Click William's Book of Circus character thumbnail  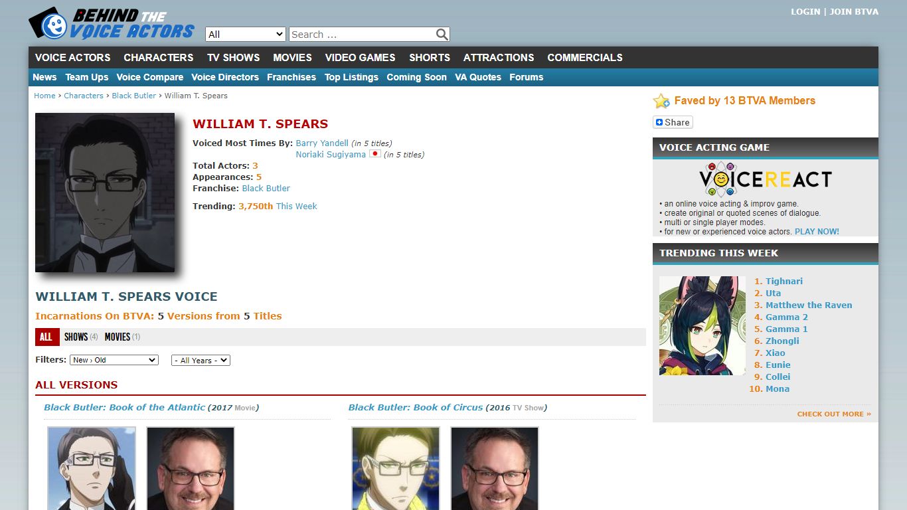coord(396,468)
